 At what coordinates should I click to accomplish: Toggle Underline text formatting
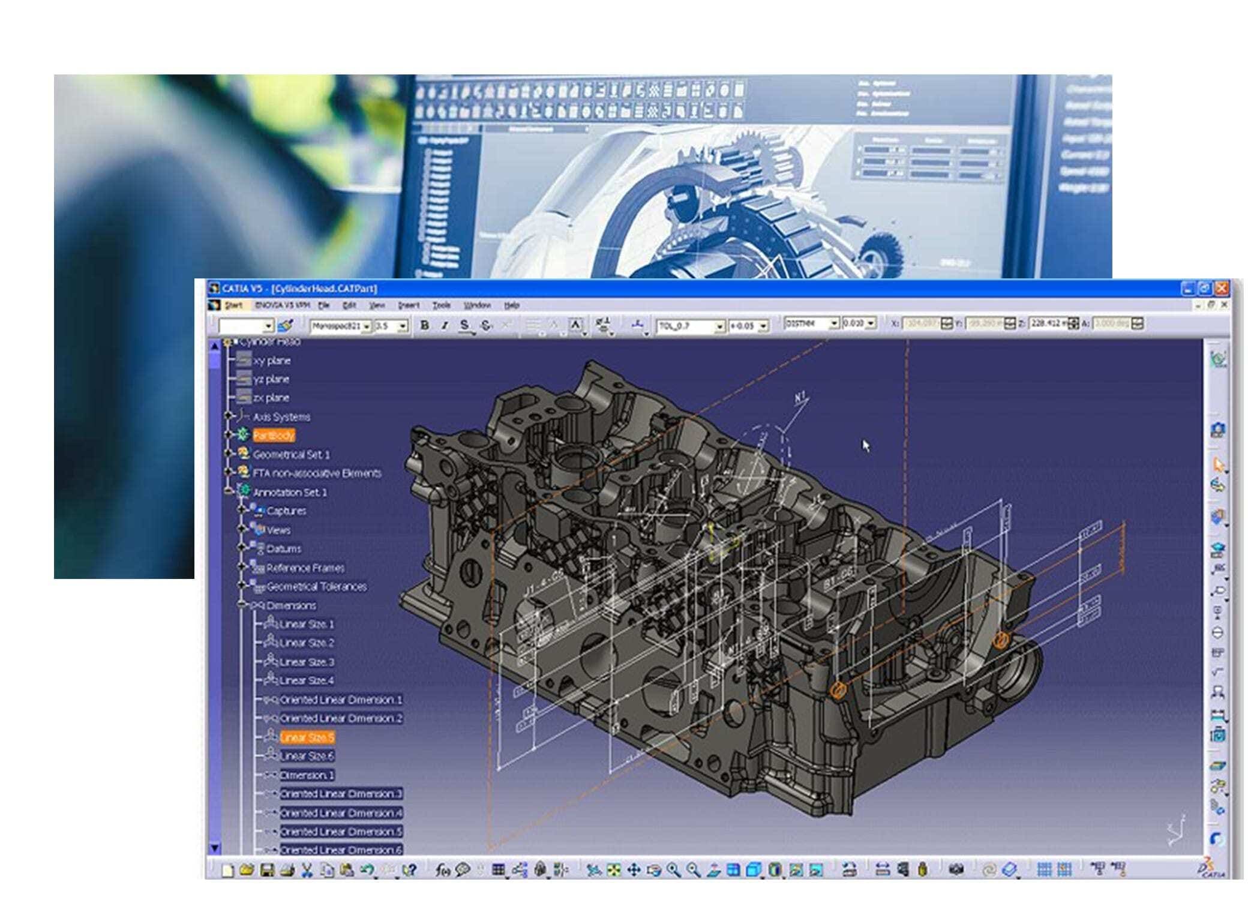[x=465, y=325]
